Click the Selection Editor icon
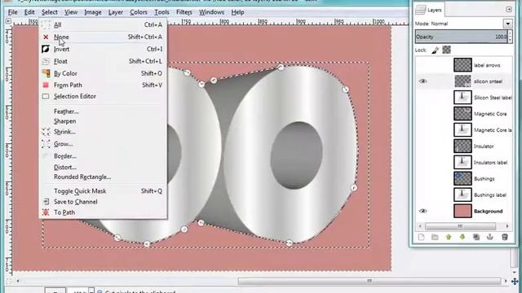The height and width of the screenshot is (293, 522). (46, 96)
